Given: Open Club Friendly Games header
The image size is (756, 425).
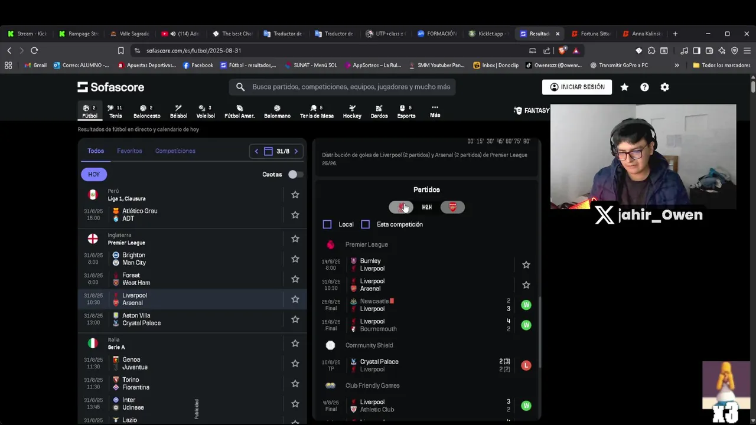Looking at the screenshot, I should [372, 385].
